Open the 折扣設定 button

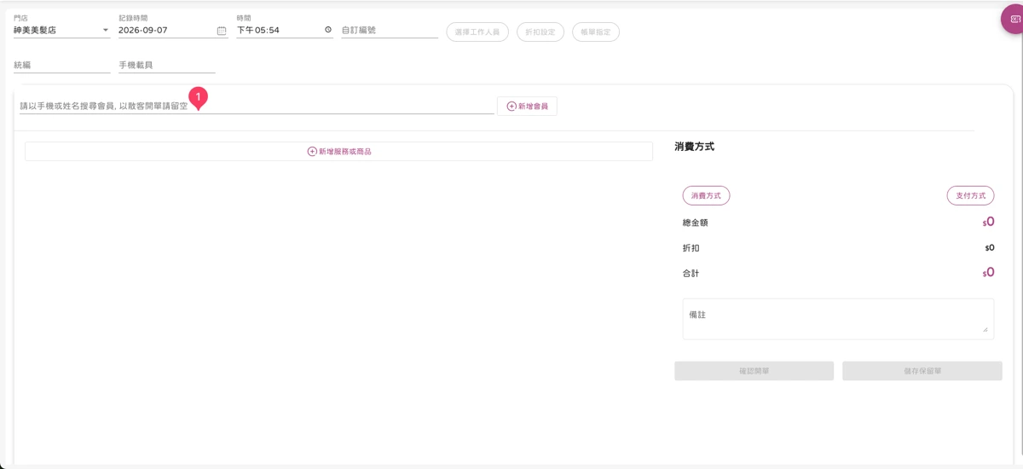540,32
